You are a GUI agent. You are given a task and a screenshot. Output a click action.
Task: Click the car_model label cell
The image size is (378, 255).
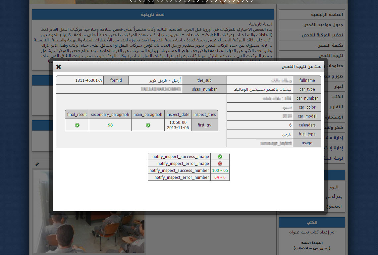(x=307, y=116)
